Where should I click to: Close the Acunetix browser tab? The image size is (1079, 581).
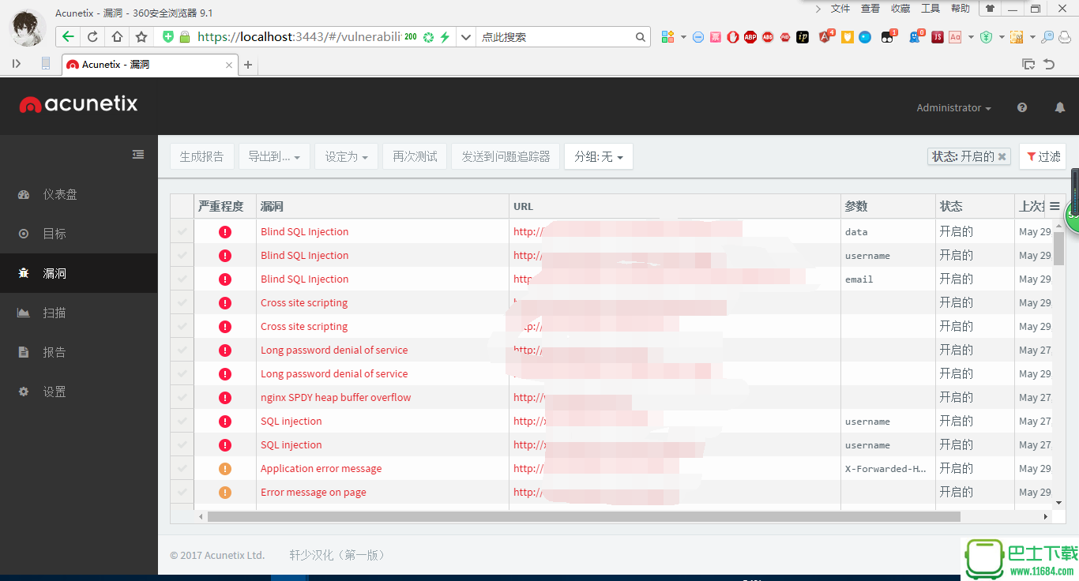(x=230, y=65)
